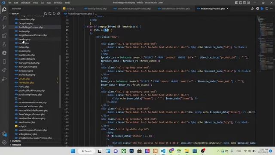Toggle the bottom panel from title bar
This screenshot has height=155, width=275.
coord(241,3)
